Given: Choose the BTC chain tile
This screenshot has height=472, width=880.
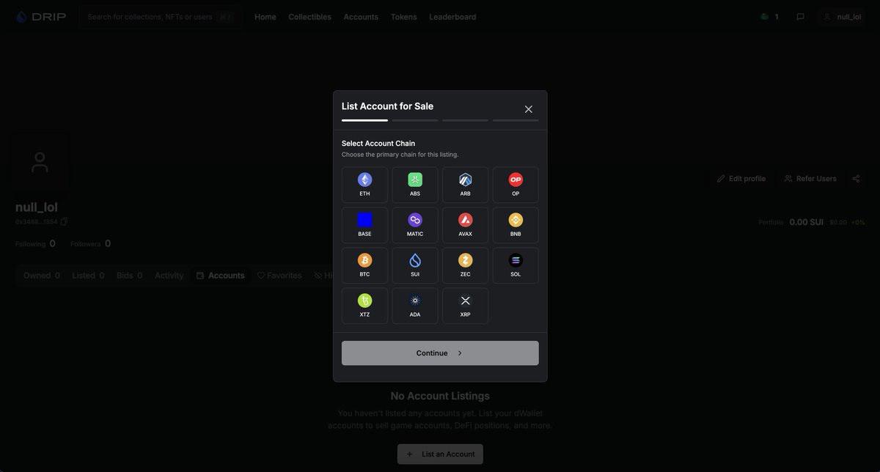Looking at the screenshot, I should tap(364, 265).
